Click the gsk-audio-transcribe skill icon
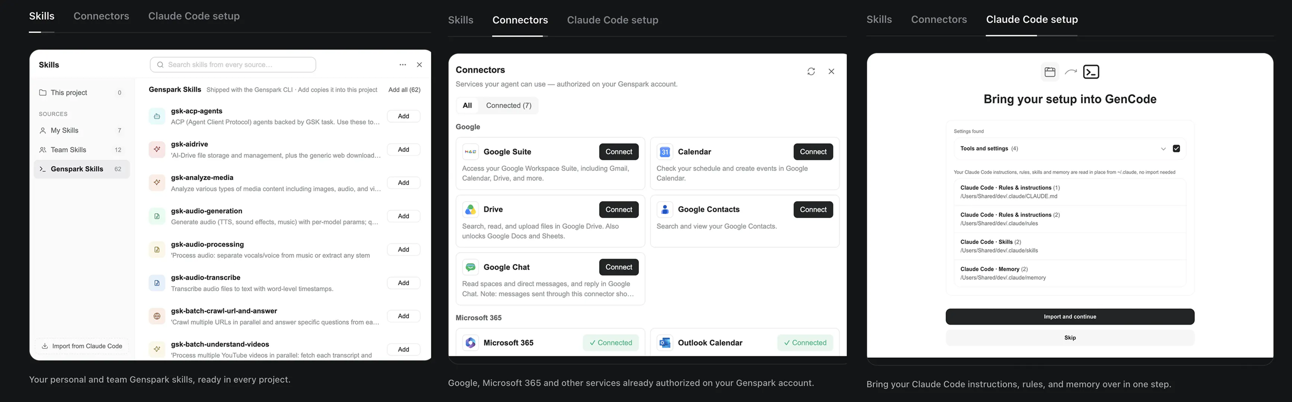This screenshot has height=402, width=1292. pyautogui.click(x=157, y=283)
